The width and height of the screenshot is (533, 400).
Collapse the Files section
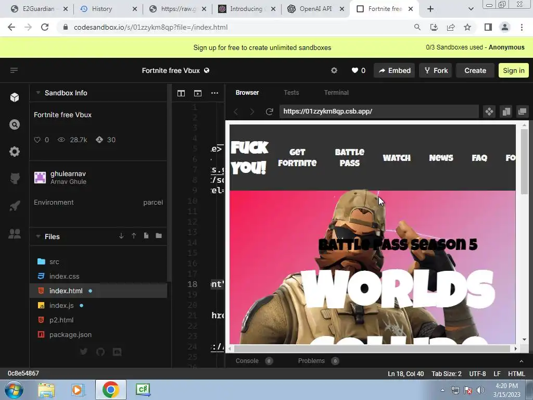38,236
